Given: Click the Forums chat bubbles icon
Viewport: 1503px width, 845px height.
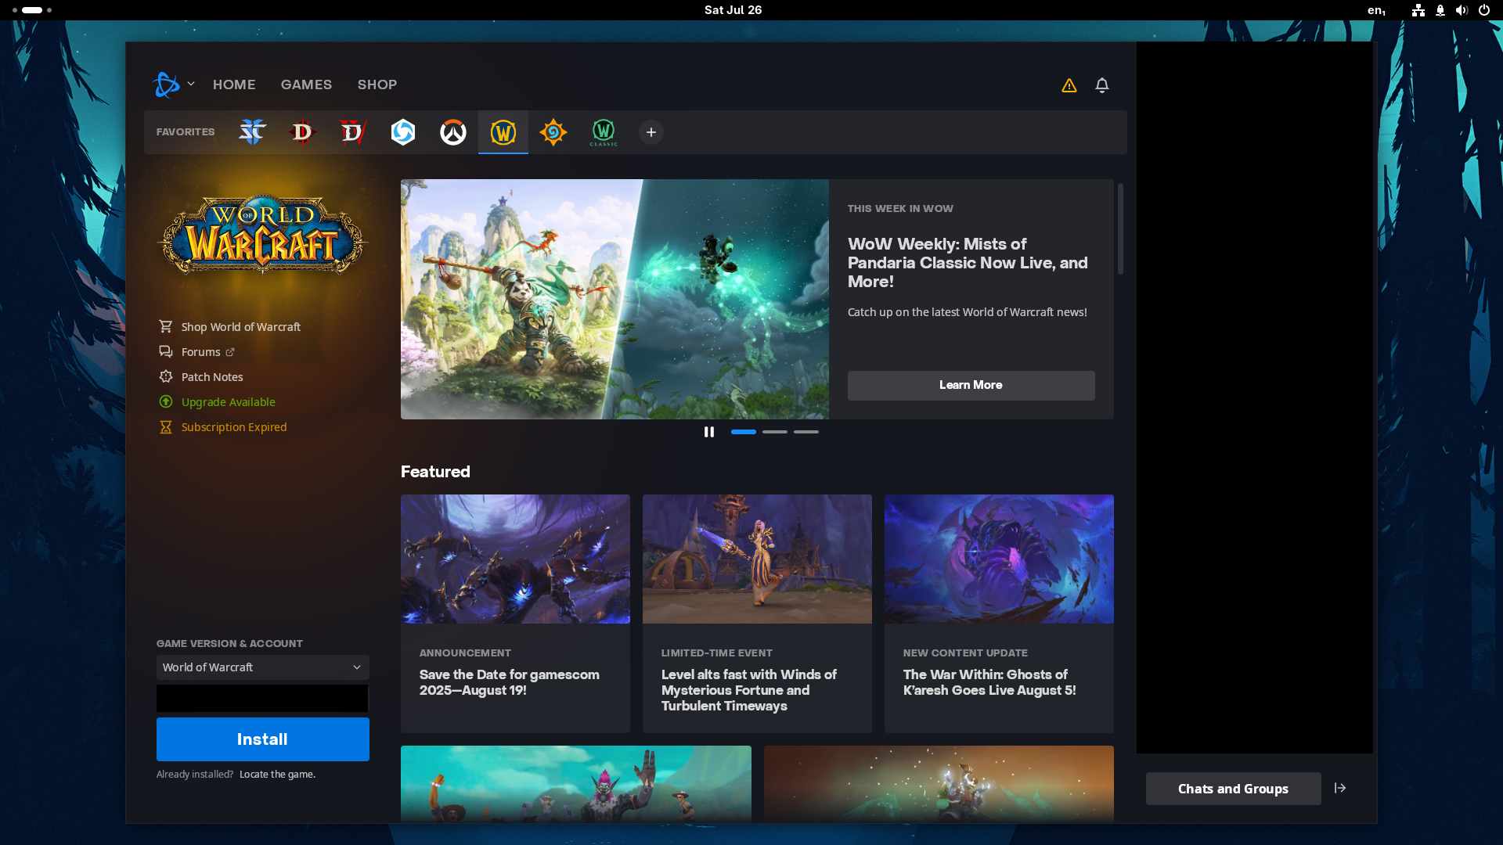Looking at the screenshot, I should click(166, 352).
